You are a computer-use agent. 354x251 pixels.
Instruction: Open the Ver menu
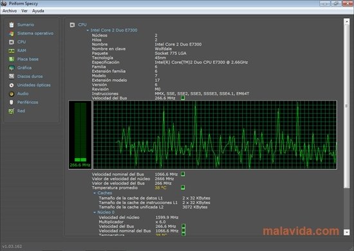(x=24, y=11)
